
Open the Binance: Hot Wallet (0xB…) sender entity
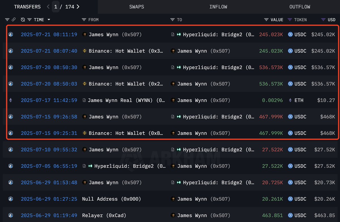tap(126, 133)
